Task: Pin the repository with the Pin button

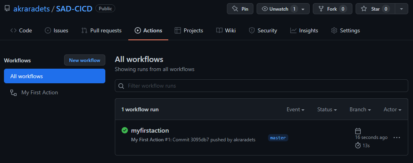Action: coord(240,9)
